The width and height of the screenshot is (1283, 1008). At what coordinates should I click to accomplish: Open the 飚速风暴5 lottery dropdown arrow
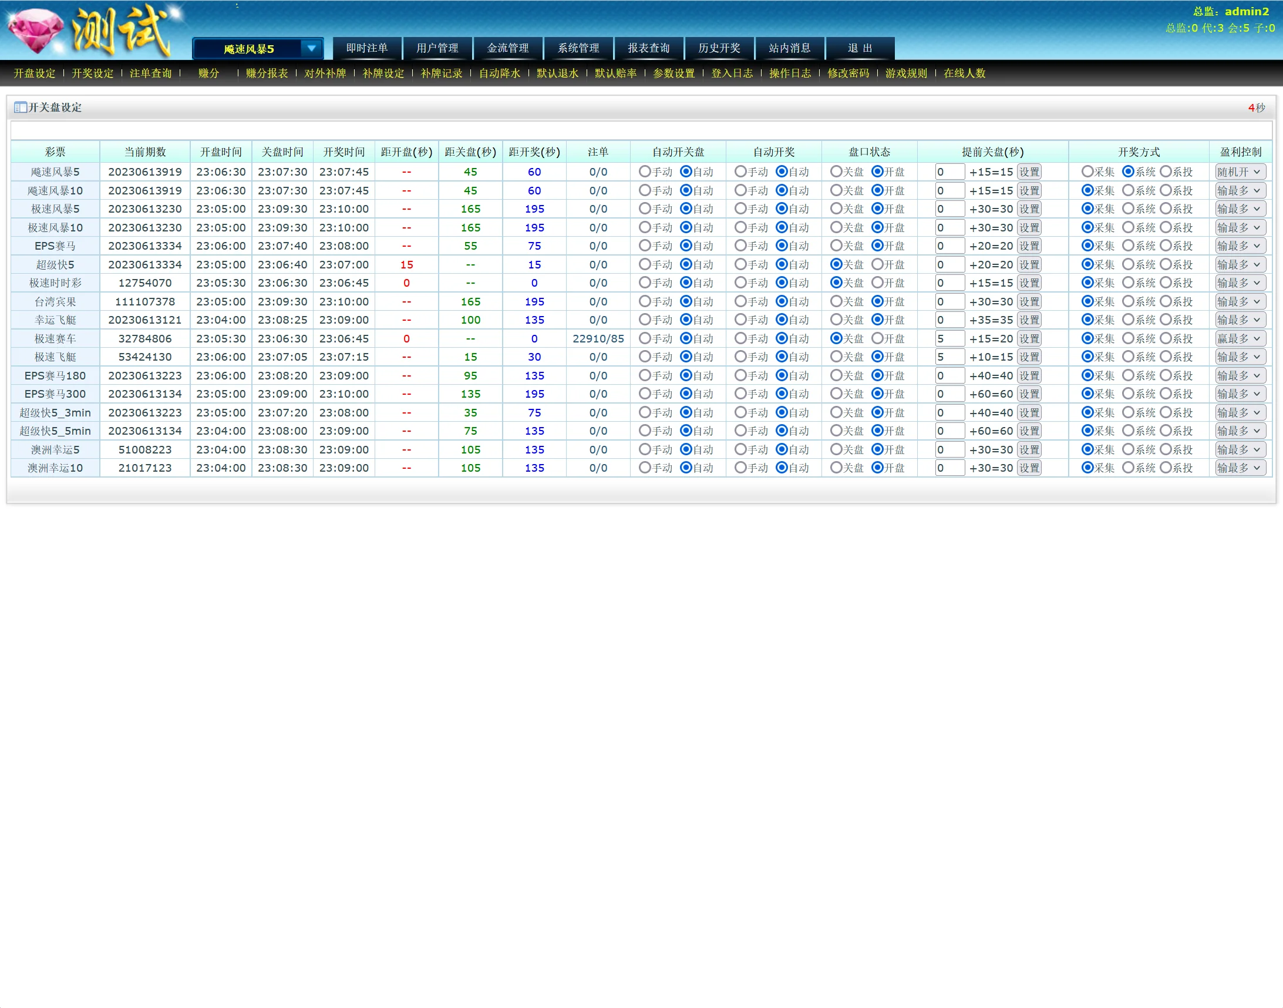tap(311, 48)
